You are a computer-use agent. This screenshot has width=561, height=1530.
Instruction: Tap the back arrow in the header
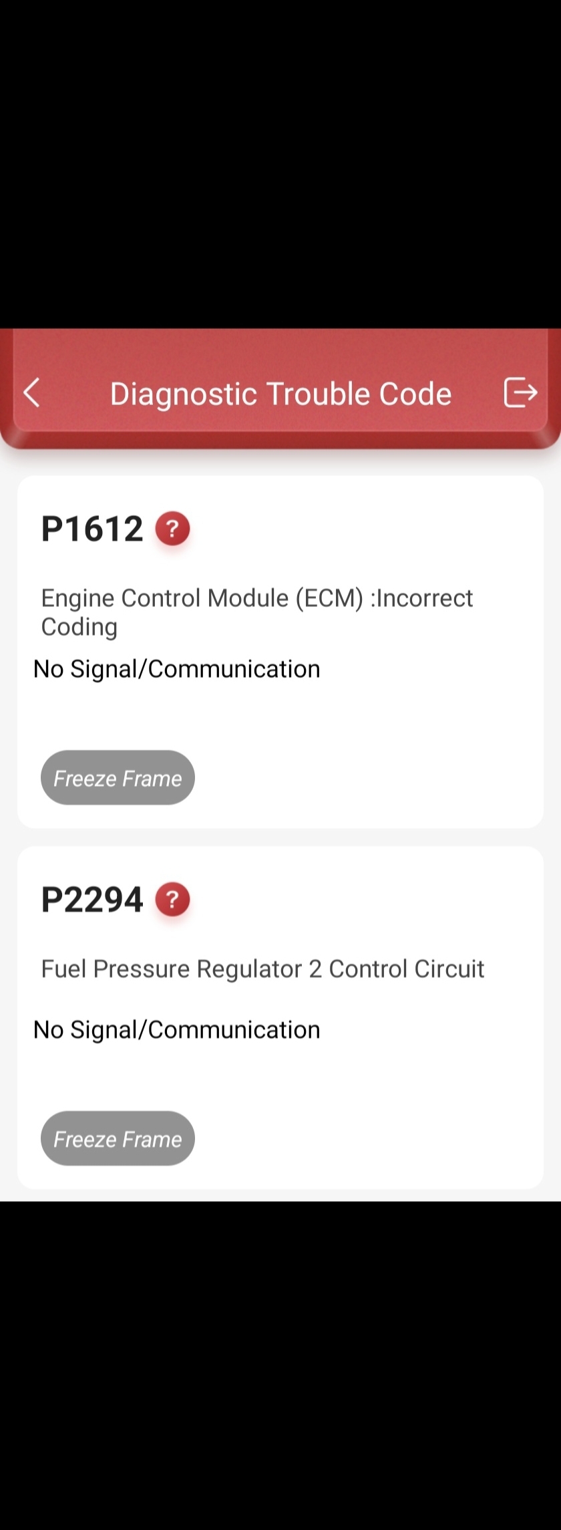pyautogui.click(x=31, y=392)
